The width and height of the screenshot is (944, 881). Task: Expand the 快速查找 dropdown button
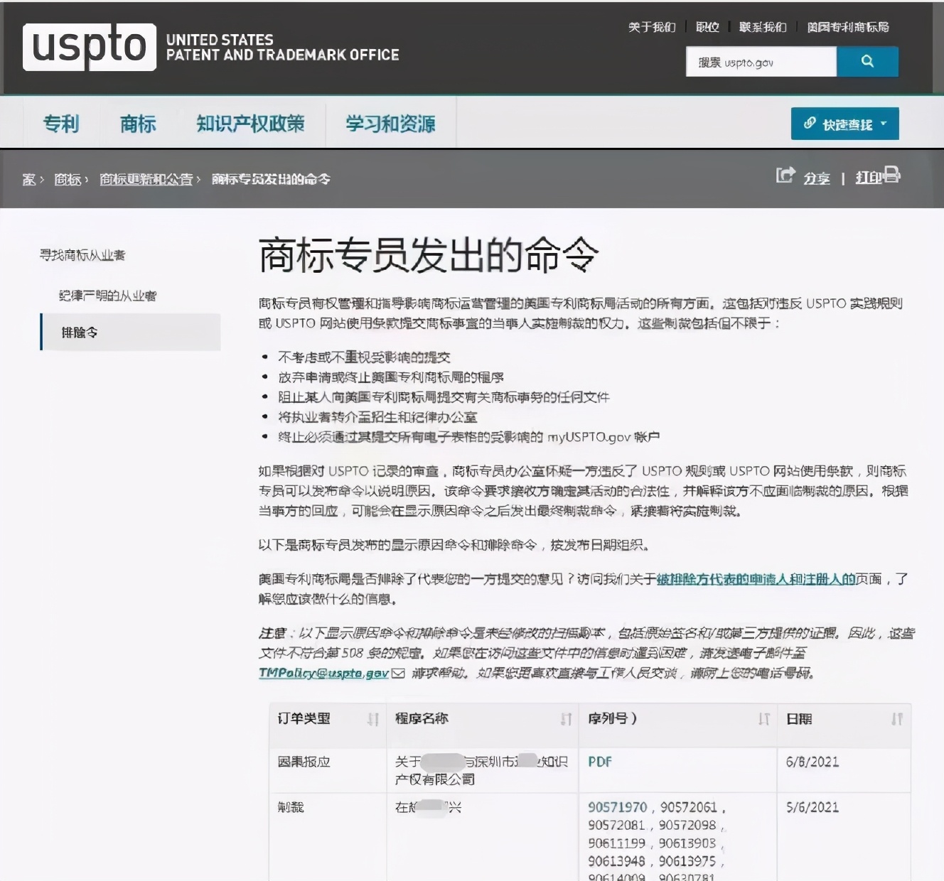[x=844, y=124]
